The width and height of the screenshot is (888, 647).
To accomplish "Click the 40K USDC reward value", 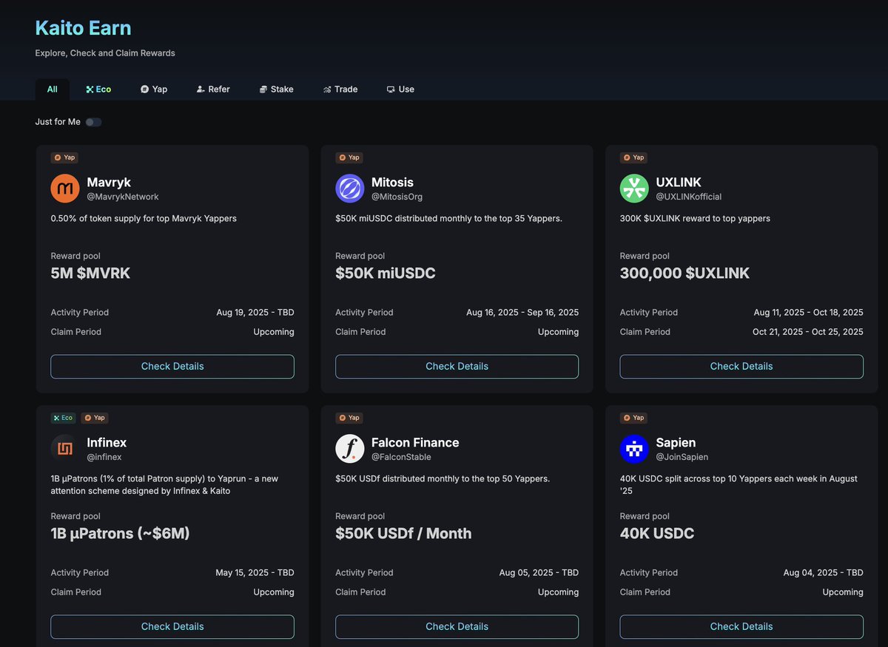I will 657,534.
